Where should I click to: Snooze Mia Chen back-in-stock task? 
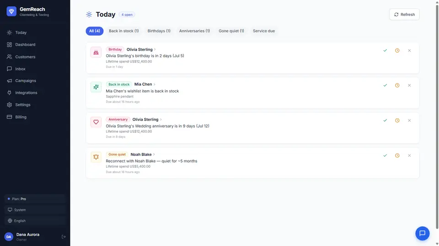click(x=397, y=85)
